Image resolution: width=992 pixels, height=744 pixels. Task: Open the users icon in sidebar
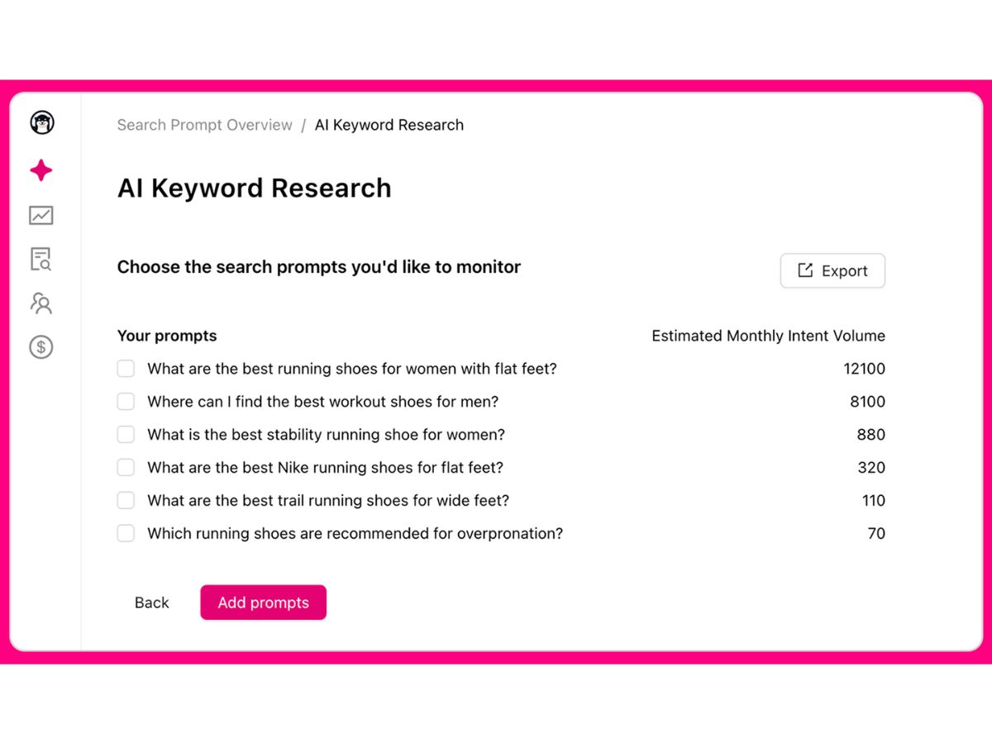tap(41, 303)
